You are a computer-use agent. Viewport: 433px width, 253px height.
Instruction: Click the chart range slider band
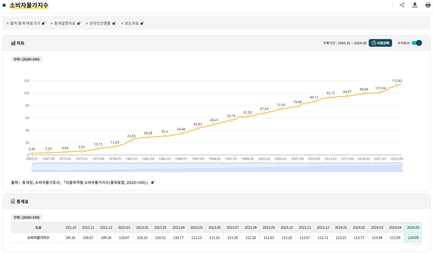[217, 168]
